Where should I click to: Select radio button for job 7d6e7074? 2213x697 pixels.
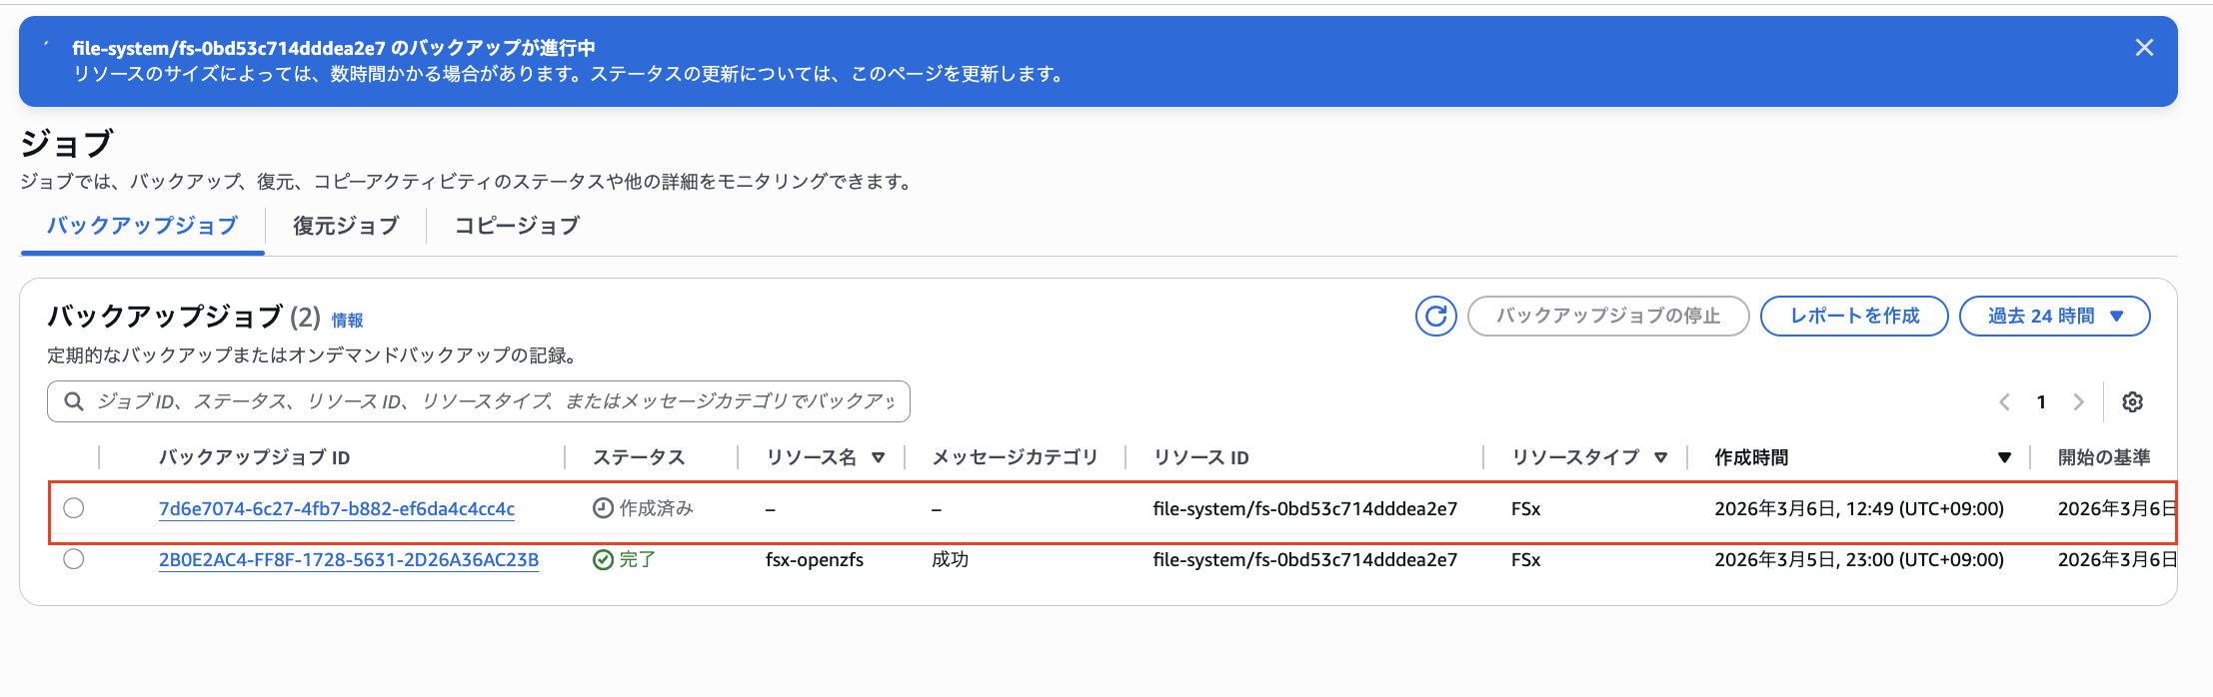(74, 508)
